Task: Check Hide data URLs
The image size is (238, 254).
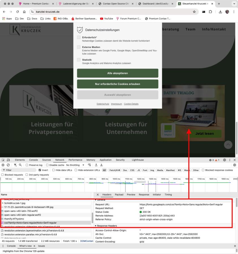Action: (53, 170)
